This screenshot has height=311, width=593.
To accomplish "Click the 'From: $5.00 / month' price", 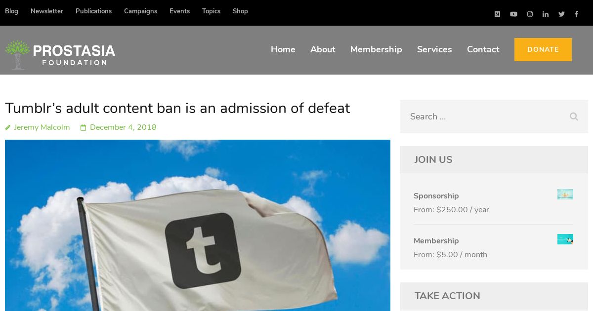I will pos(450,255).
